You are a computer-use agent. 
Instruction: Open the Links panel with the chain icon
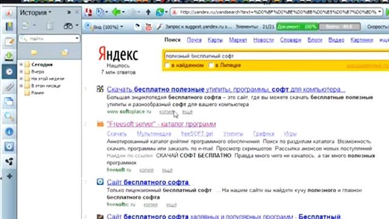(9, 87)
